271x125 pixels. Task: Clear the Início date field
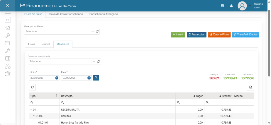pyautogui.click(x=57, y=78)
